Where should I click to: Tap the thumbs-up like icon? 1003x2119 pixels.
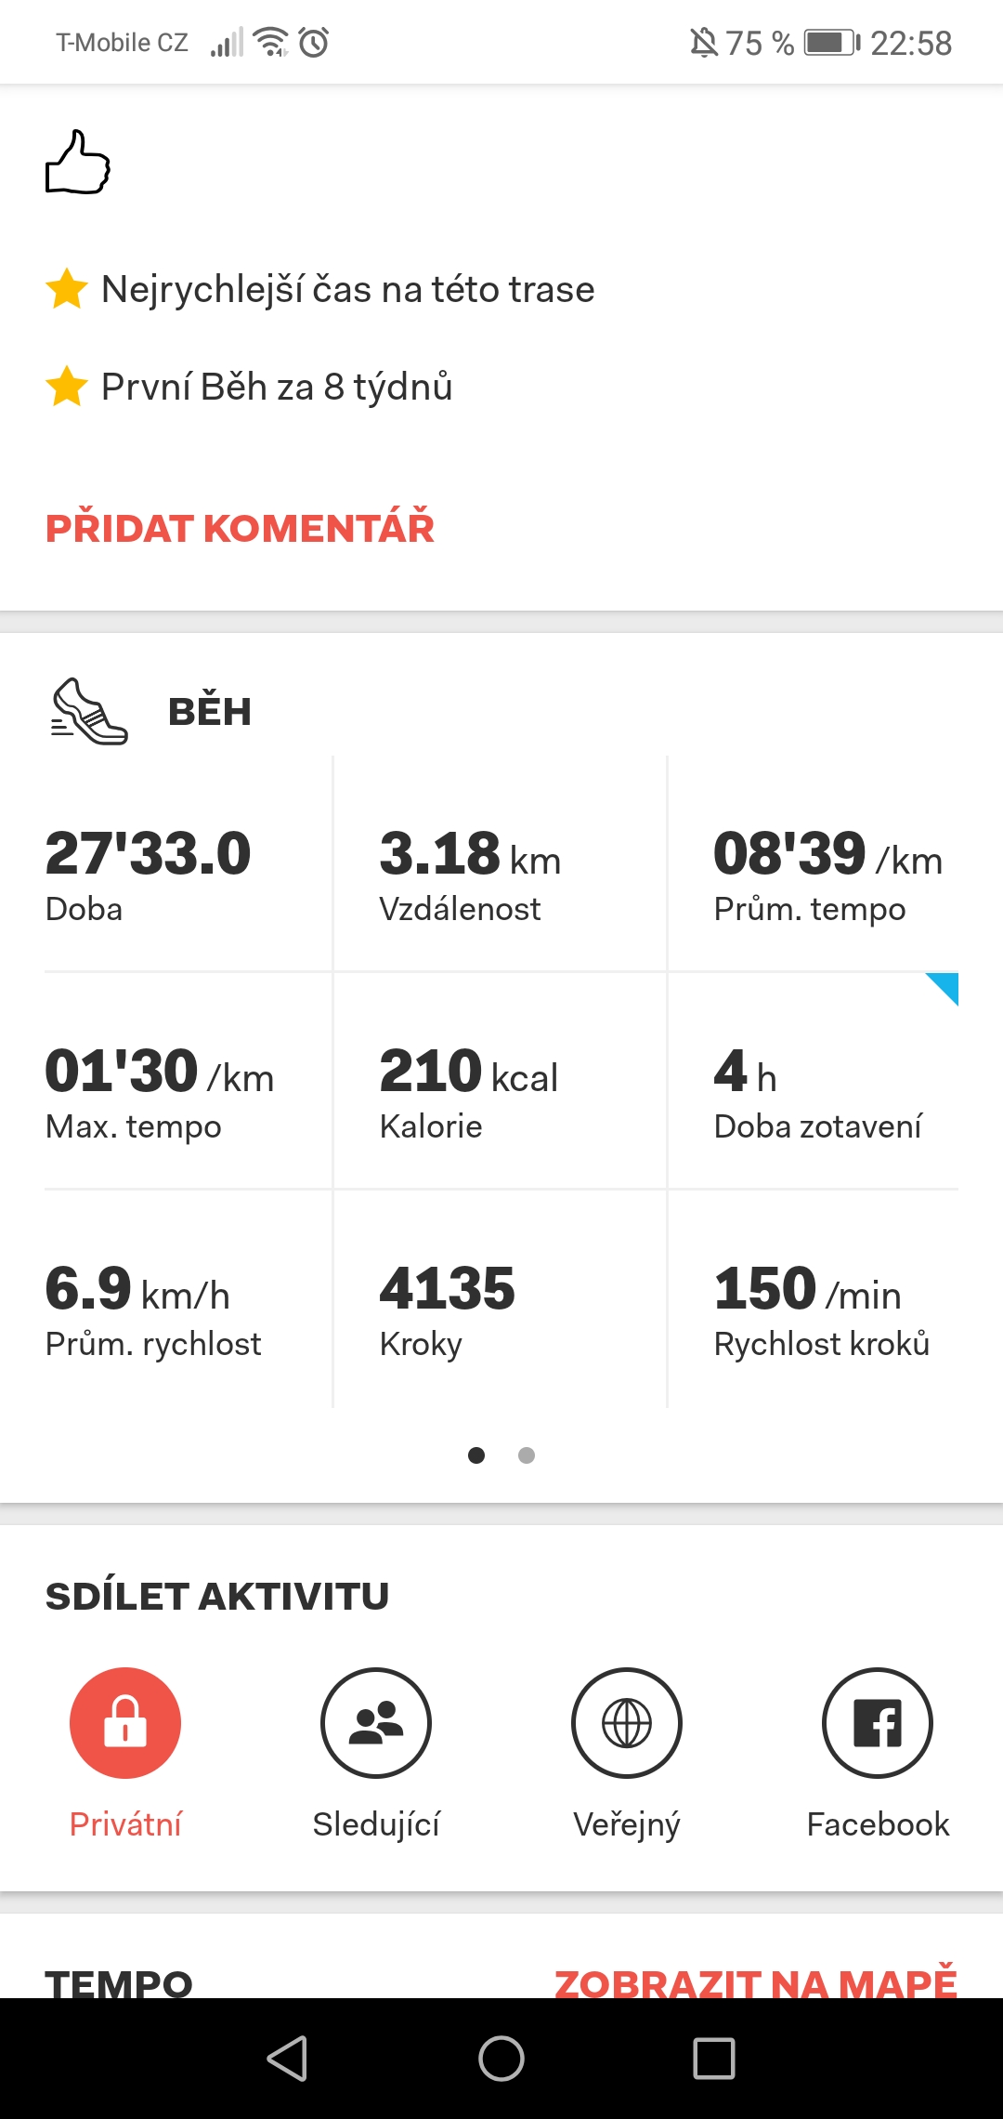coord(78,162)
